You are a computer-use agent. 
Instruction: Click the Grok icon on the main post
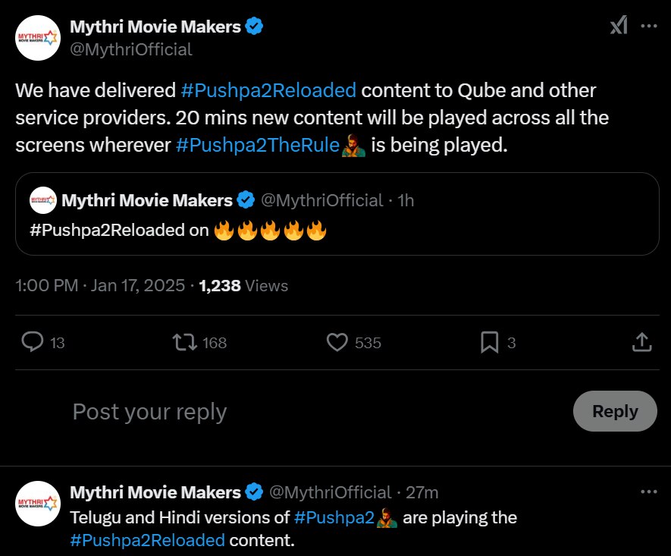pyautogui.click(x=619, y=26)
